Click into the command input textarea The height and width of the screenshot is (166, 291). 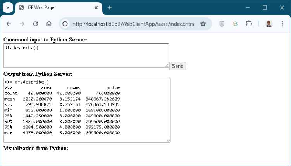coord(86,56)
